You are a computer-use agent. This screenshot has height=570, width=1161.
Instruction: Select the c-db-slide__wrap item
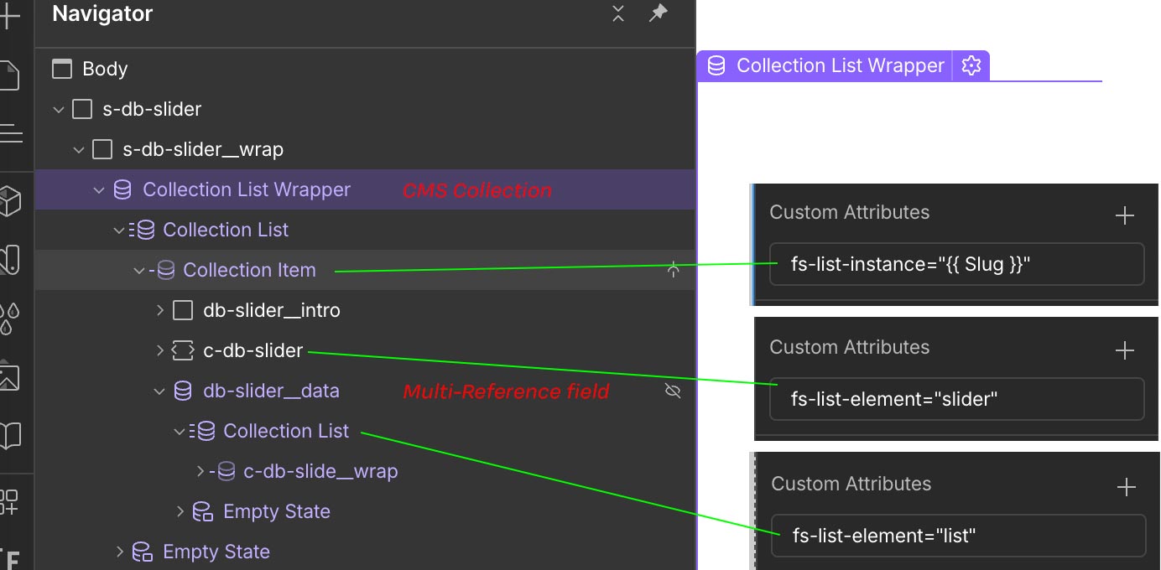coord(320,471)
